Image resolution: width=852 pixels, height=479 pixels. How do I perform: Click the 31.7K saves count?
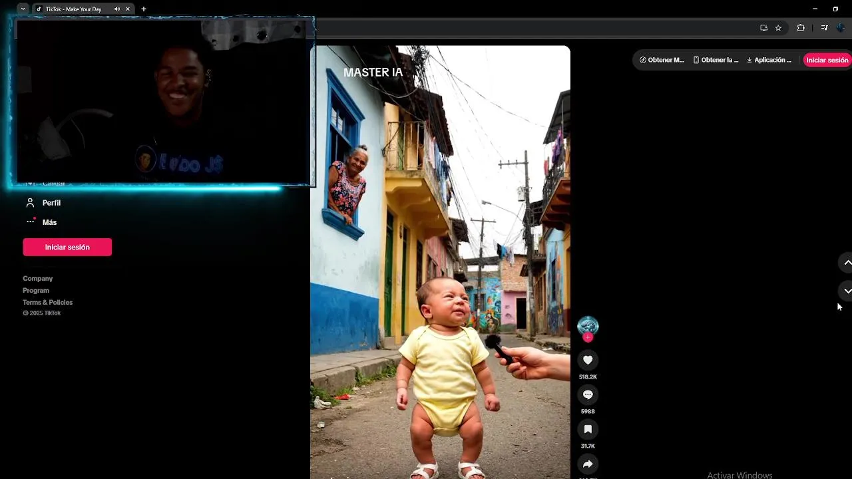tap(588, 446)
